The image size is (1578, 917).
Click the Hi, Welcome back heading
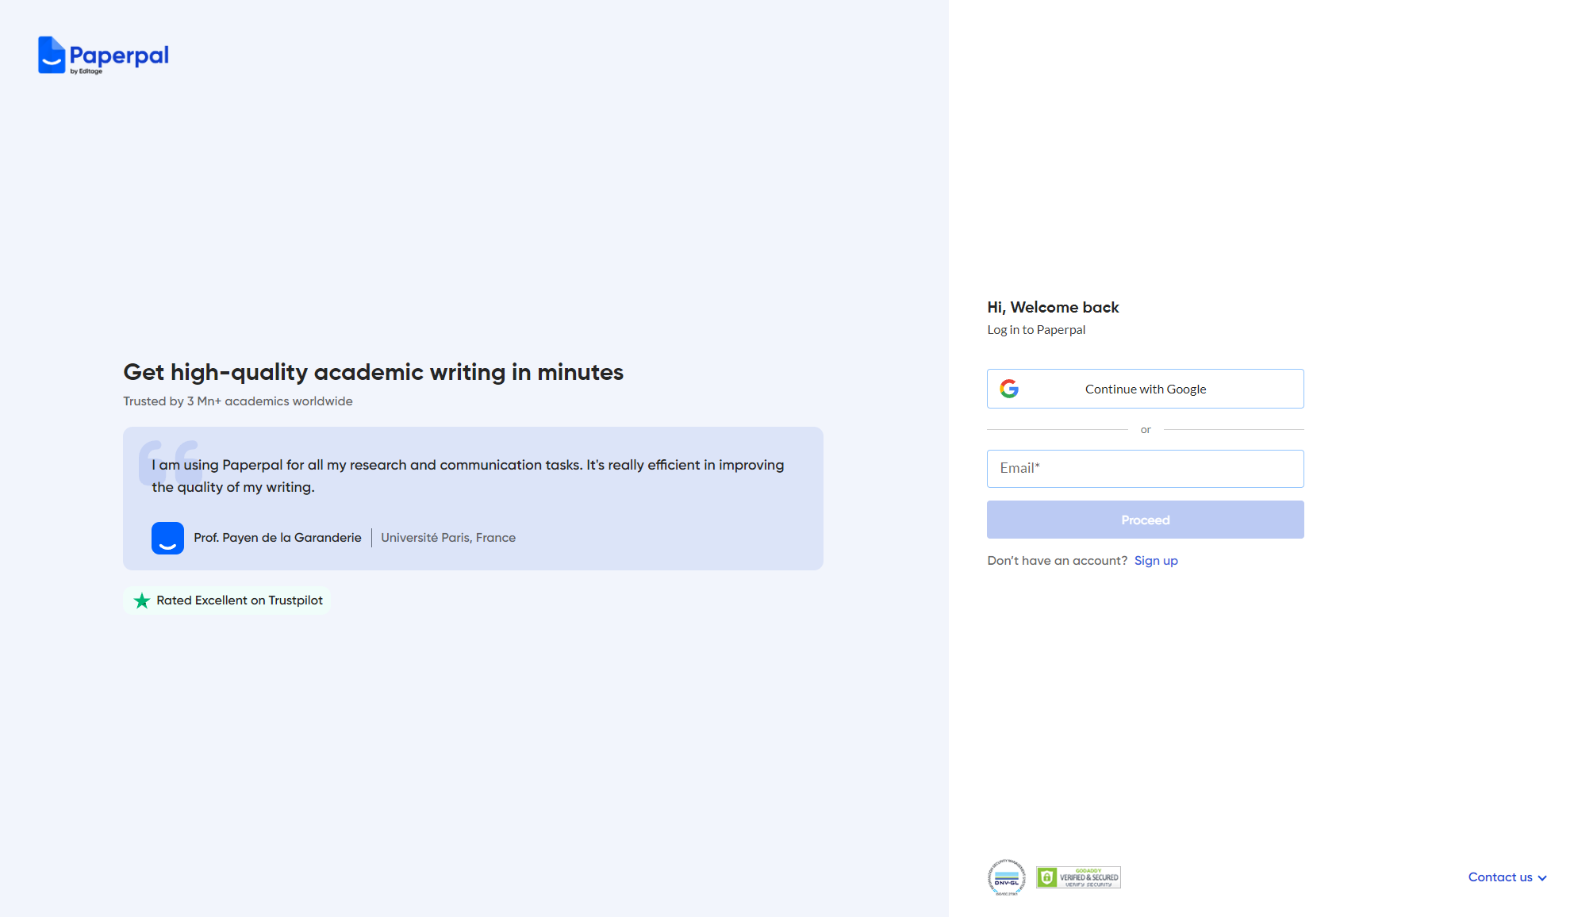[1053, 307]
